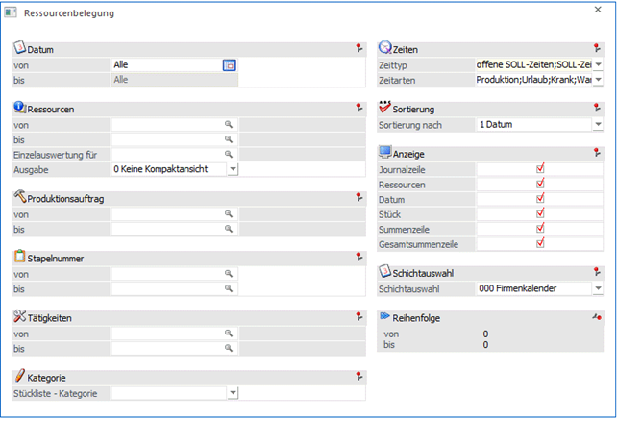This screenshot has height=421, width=617.
Task: Click the search icon in Ressourcen von
Action: click(x=229, y=125)
